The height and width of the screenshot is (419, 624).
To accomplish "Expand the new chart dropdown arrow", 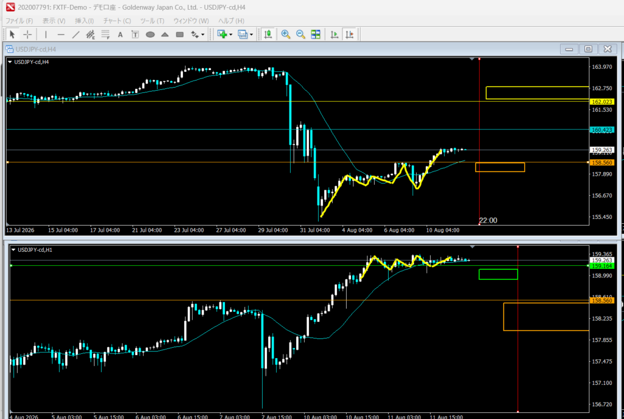I will [x=231, y=35].
